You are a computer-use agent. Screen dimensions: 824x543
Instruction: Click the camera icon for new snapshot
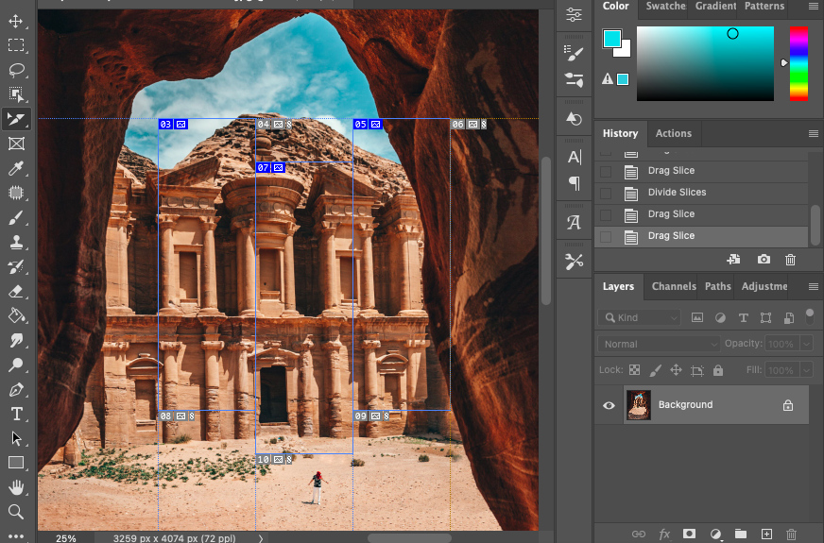pyautogui.click(x=764, y=260)
